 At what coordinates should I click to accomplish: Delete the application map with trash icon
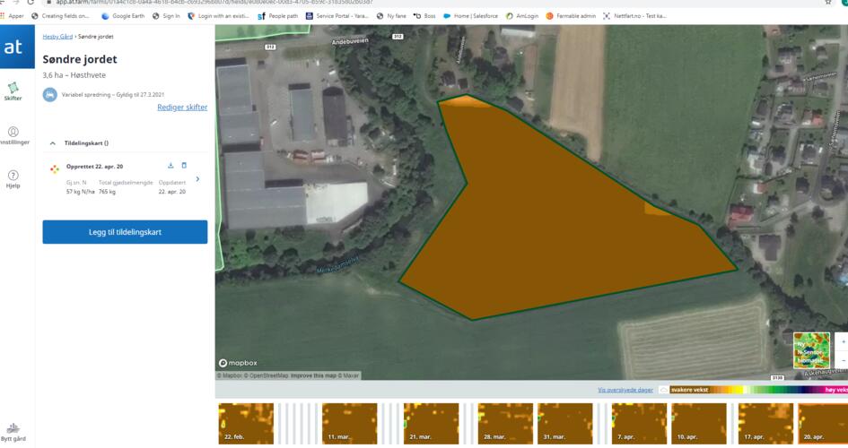point(185,166)
